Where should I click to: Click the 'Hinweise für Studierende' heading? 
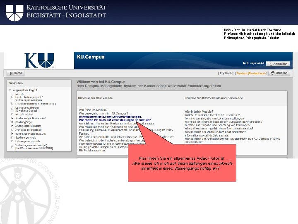coord(95,98)
